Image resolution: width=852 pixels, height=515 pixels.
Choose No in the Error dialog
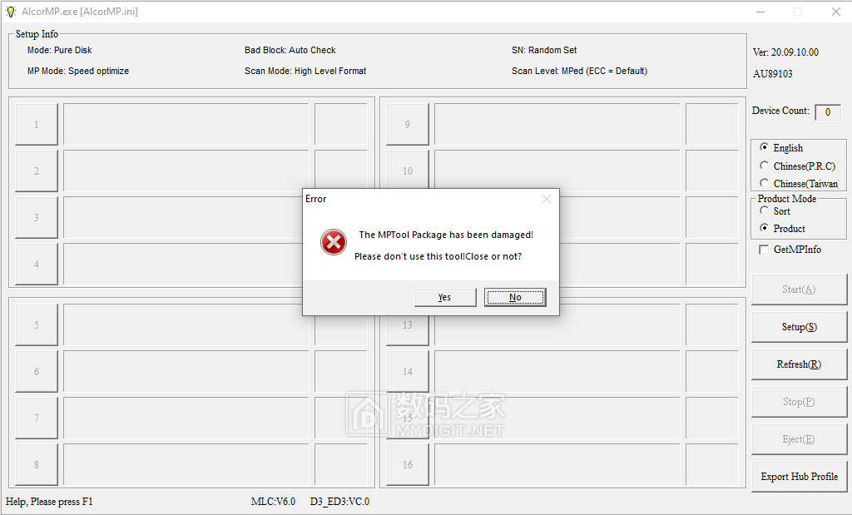(515, 297)
